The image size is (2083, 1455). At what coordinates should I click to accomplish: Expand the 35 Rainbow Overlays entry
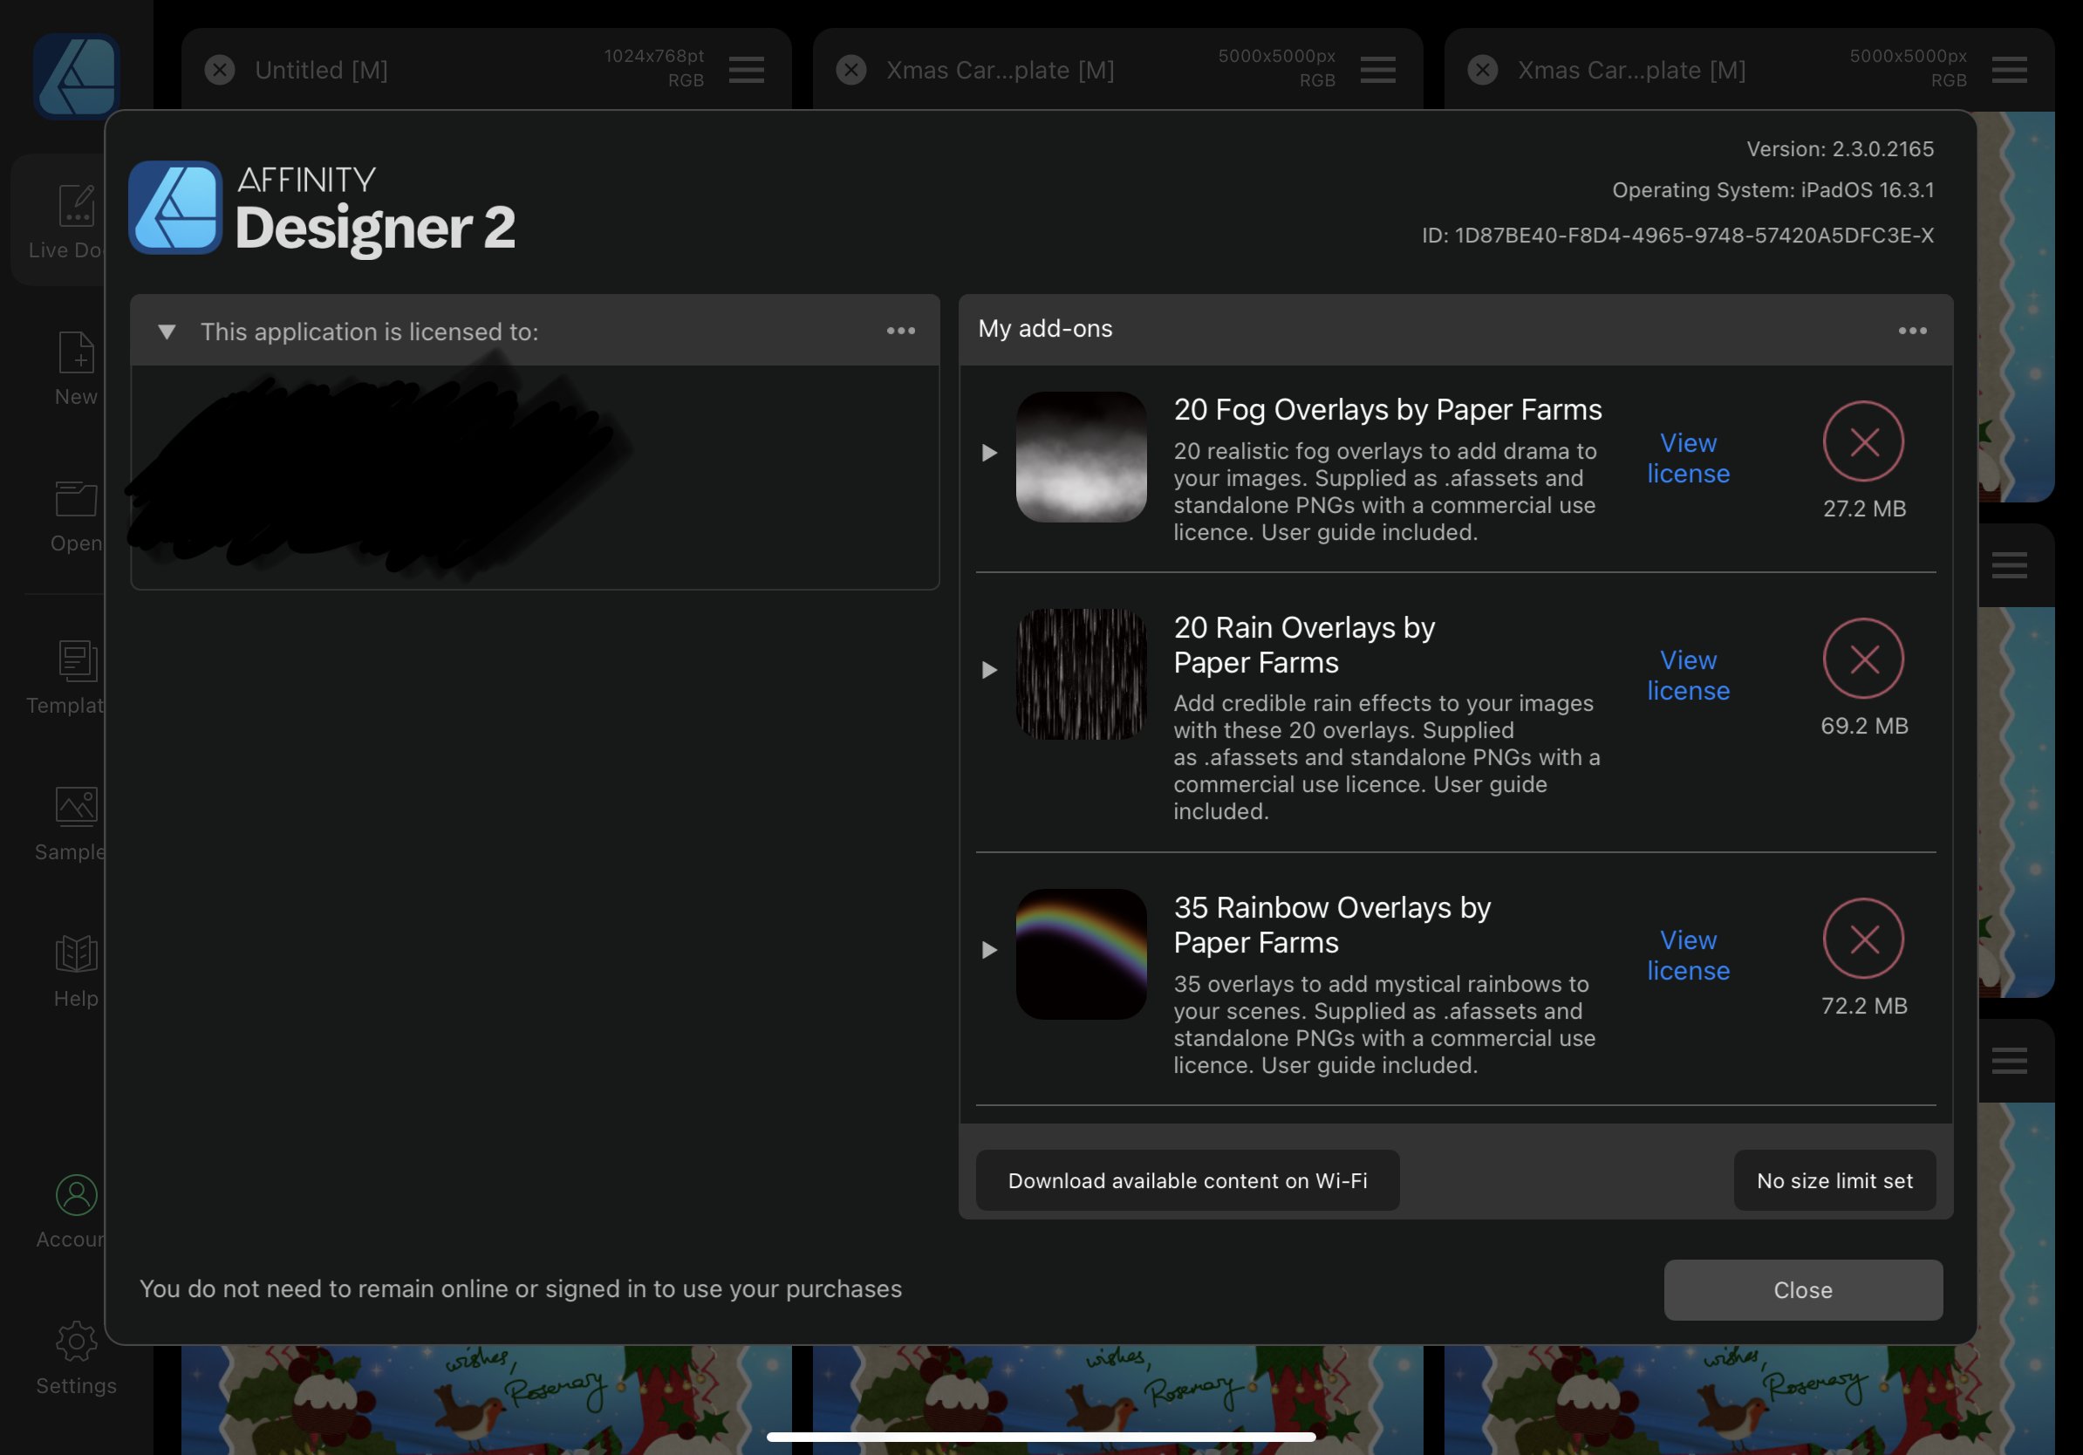(x=989, y=950)
